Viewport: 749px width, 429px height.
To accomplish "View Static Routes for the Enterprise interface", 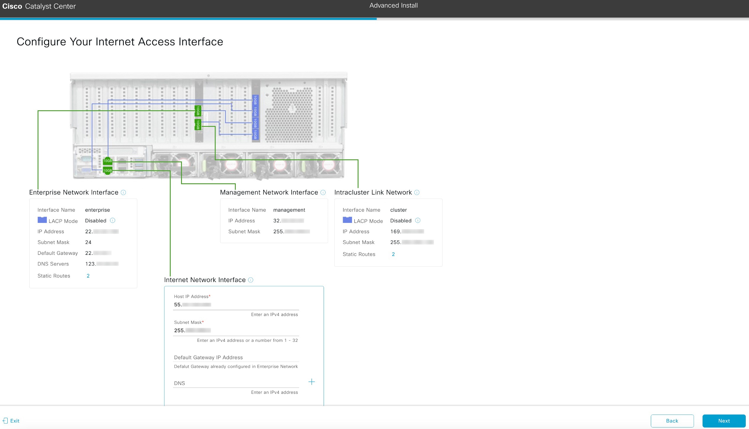I will point(88,276).
